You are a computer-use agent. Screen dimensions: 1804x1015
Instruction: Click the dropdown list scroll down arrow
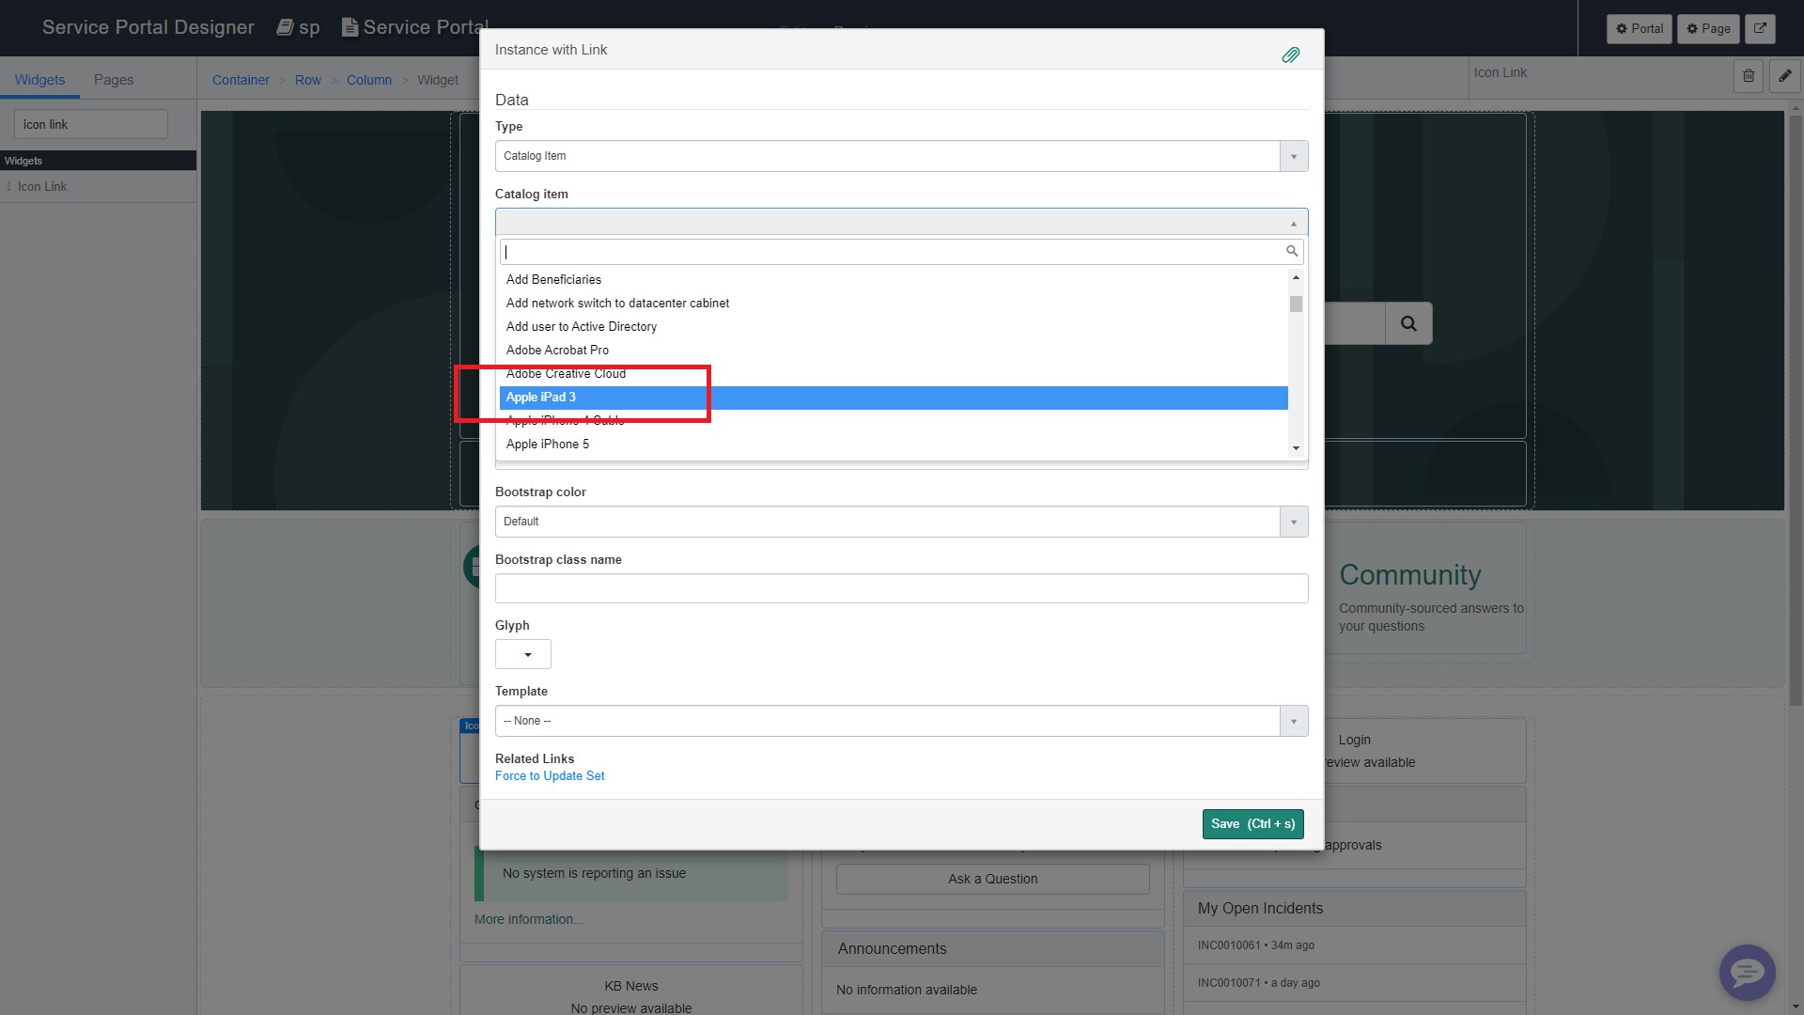point(1296,448)
